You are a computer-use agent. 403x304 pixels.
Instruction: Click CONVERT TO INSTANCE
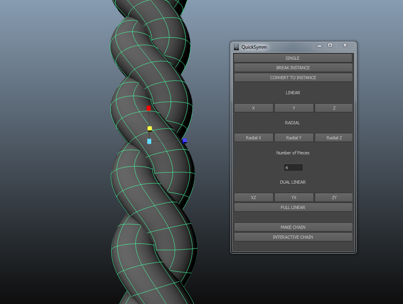[x=293, y=77]
